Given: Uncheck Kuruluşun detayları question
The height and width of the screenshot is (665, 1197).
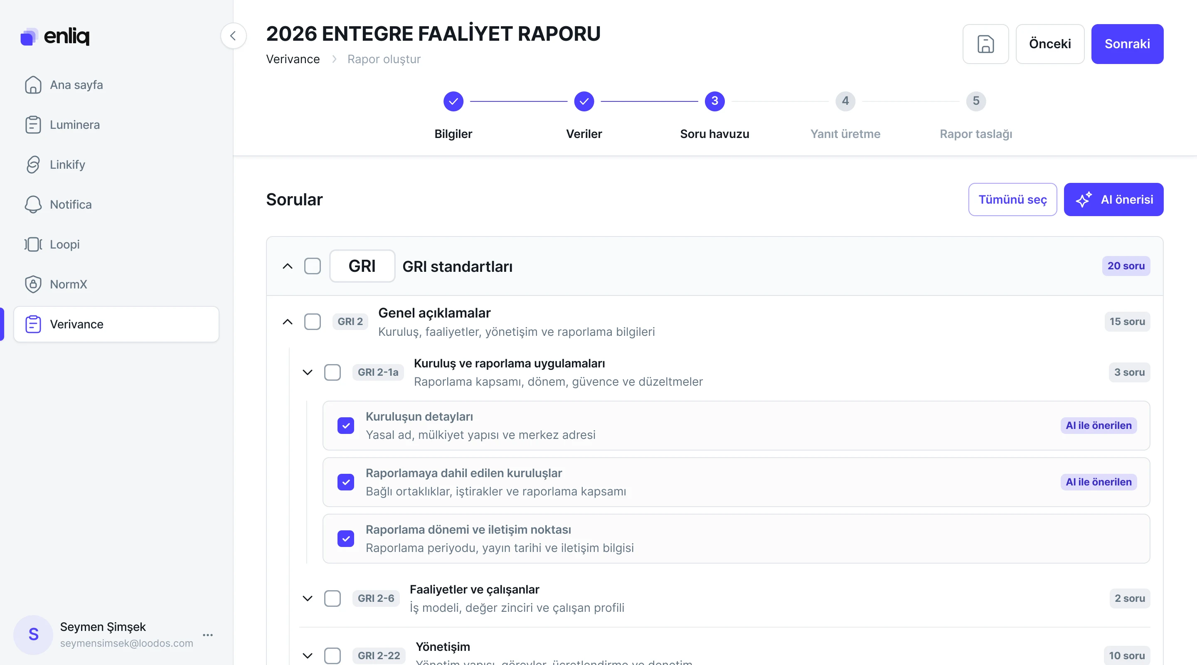Looking at the screenshot, I should (346, 426).
